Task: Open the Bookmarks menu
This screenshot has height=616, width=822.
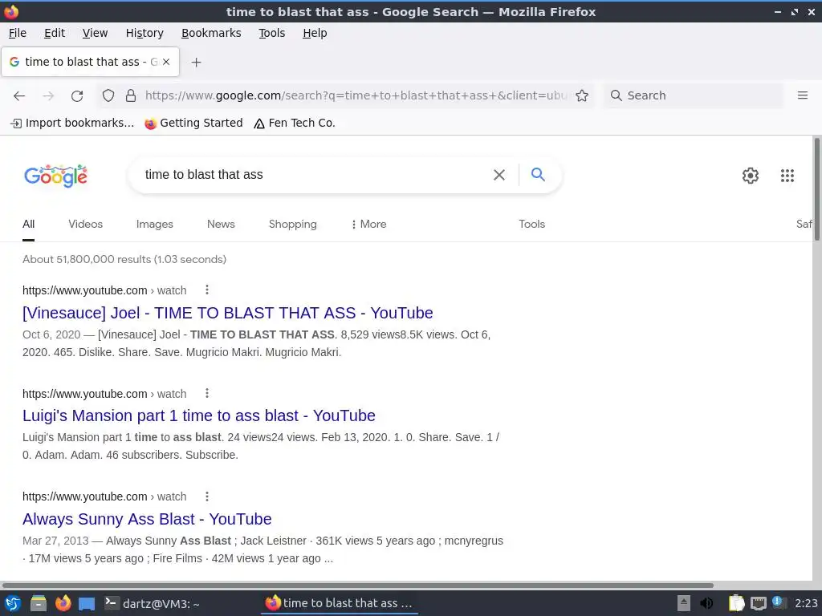Action: (211, 33)
